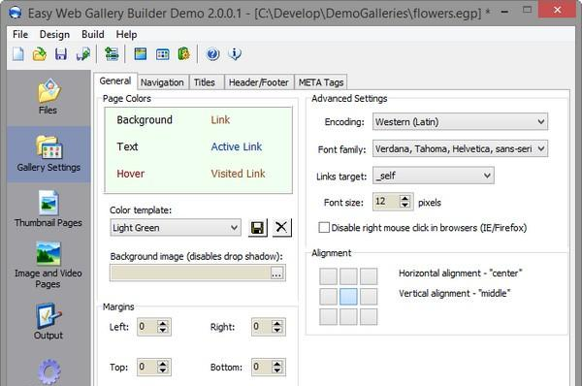The width and height of the screenshot is (582, 386).
Task: Save project with the floppy disk toolbar icon
Action: point(61,54)
